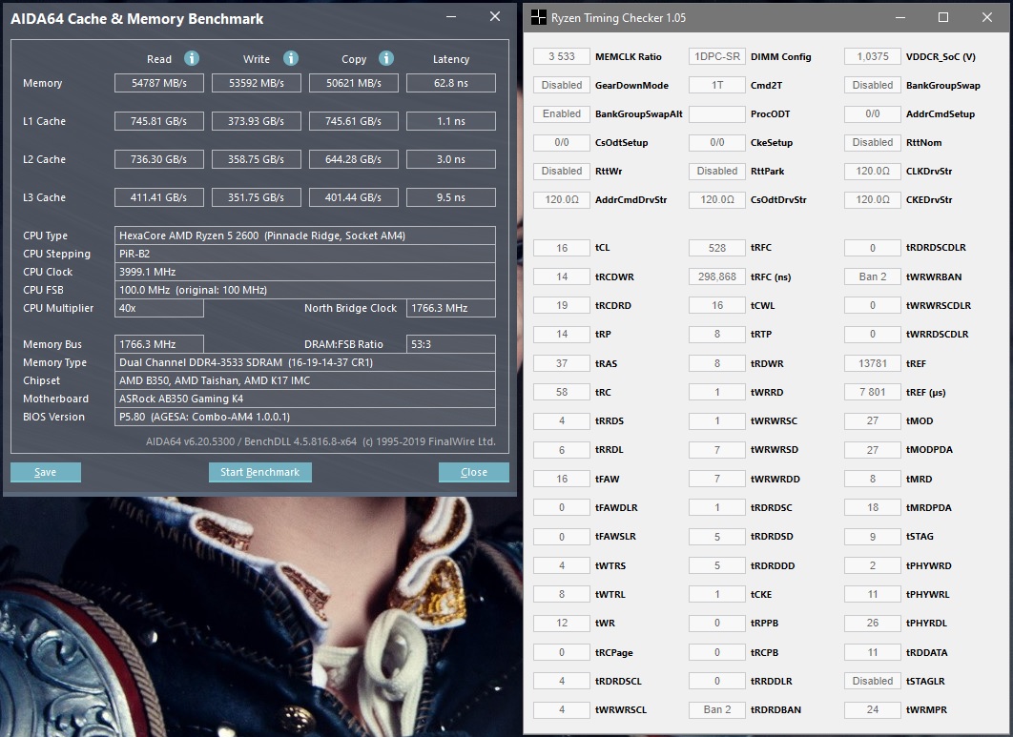Screen dimensions: 1013x737
Task: Select the L2 Cache Write value 358.75 GB/s
Action: (257, 159)
